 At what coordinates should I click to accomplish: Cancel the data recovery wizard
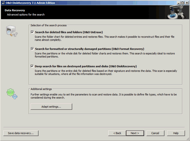(x=155, y=133)
